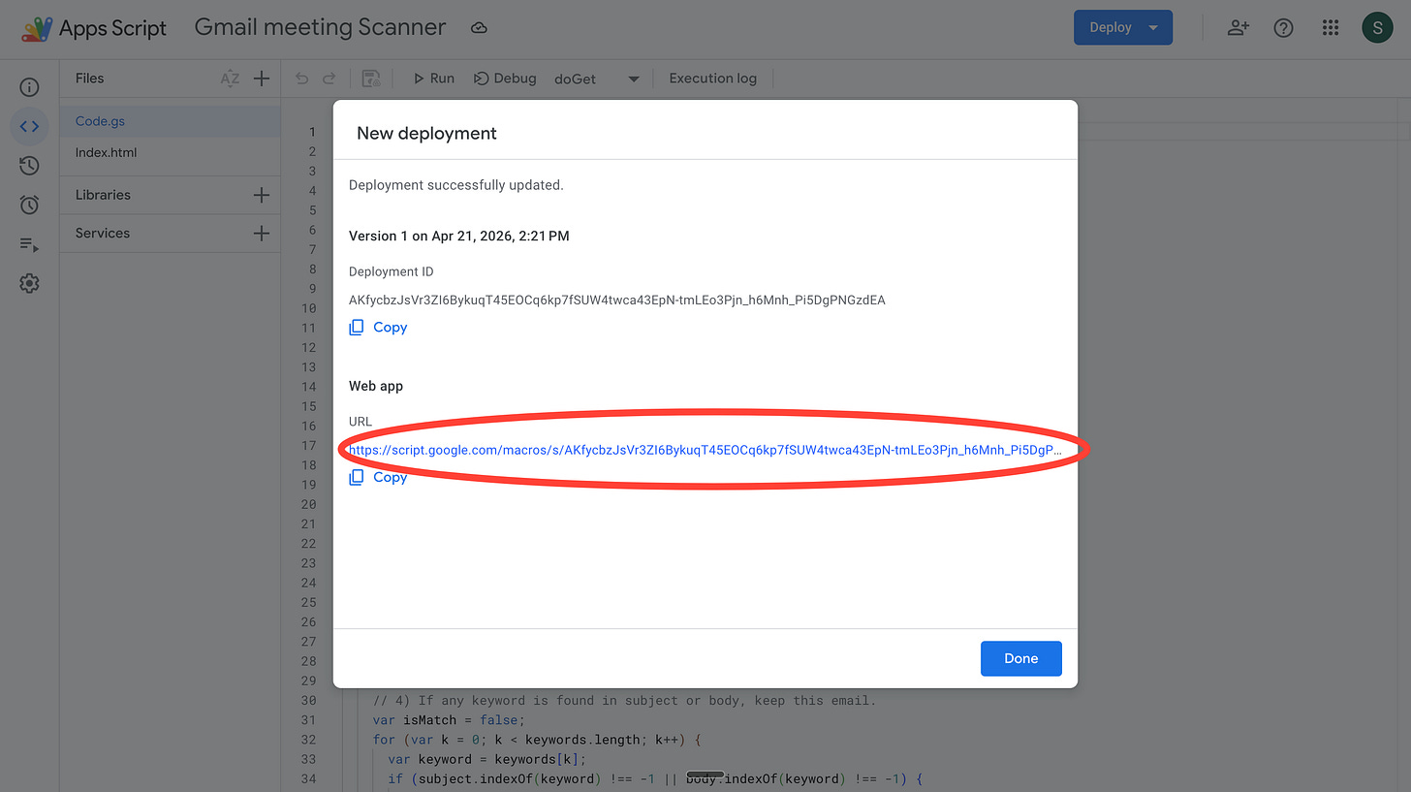Select the Editor code icon in sidebar
The width and height of the screenshot is (1411, 792).
click(x=29, y=126)
